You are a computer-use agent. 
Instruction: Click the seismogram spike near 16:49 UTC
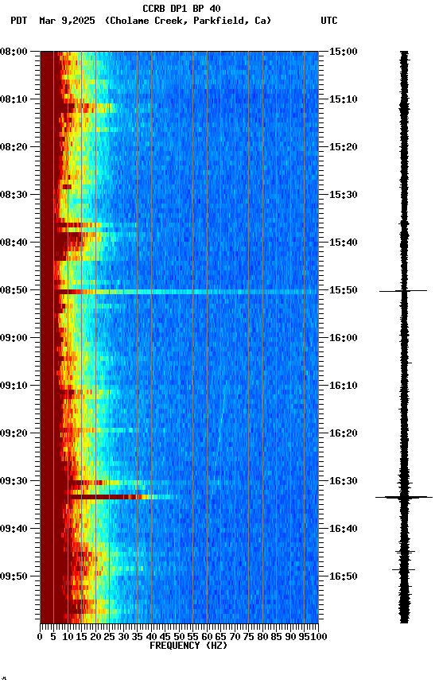click(403, 569)
